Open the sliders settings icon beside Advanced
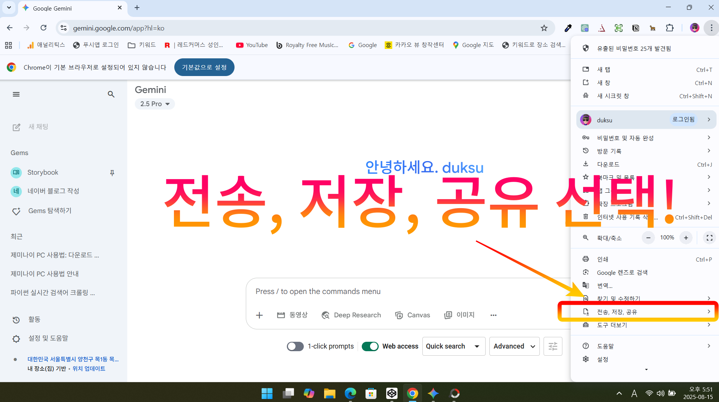The image size is (719, 402). pos(553,346)
